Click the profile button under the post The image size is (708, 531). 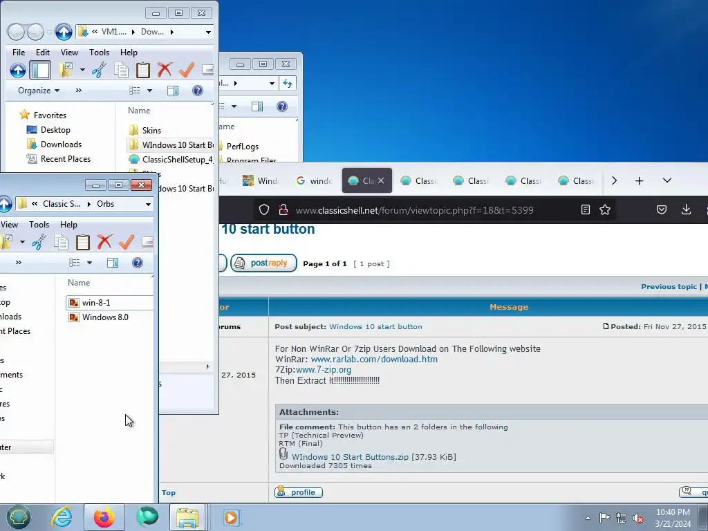pos(299,492)
